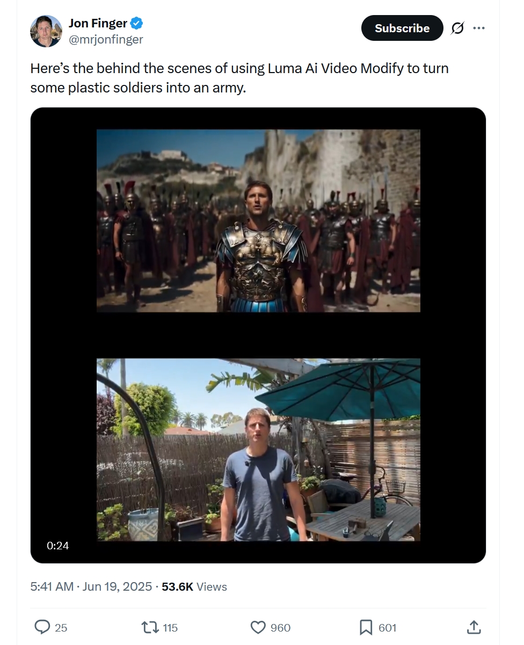Open the Jon Finger display name link
The width and height of the screenshot is (524, 645).
click(98, 23)
